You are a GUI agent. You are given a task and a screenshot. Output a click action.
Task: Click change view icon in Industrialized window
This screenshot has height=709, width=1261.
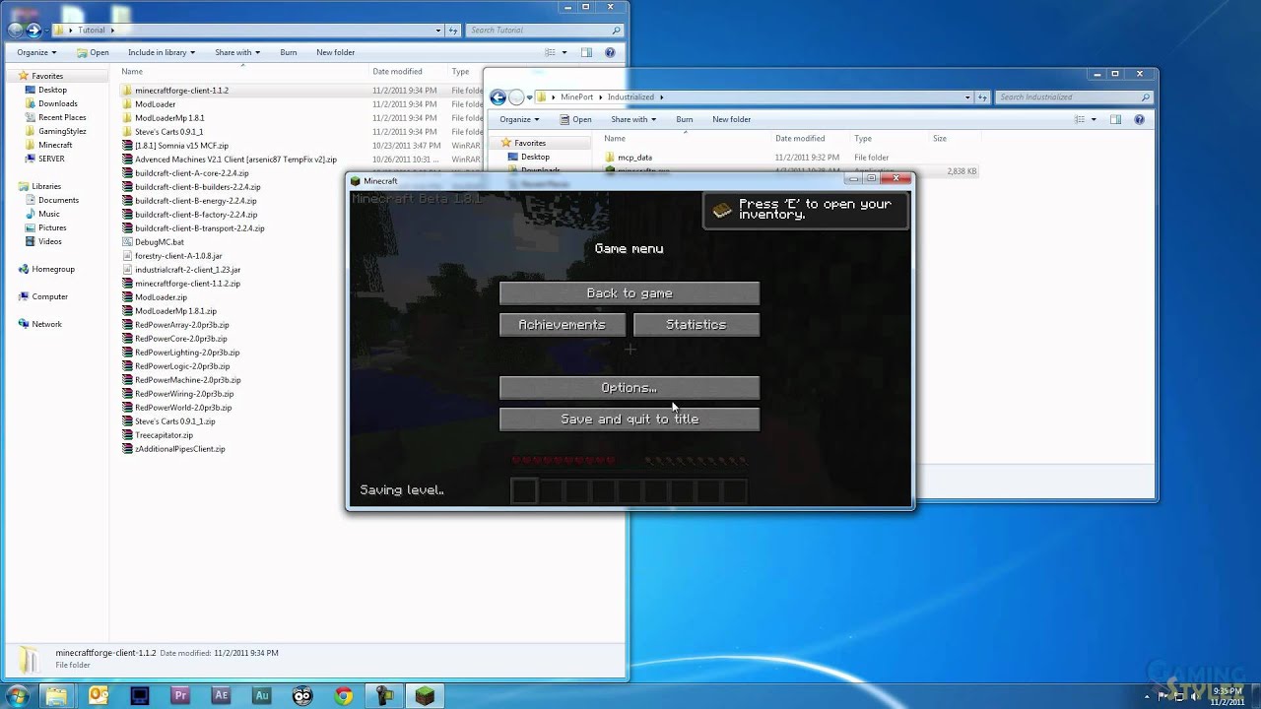point(1080,119)
